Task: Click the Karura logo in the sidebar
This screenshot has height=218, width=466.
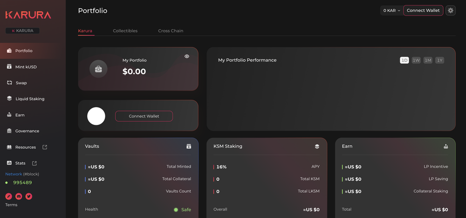Action: pos(28,15)
